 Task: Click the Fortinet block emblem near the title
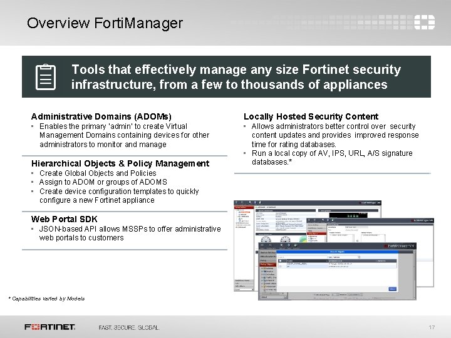(x=424, y=23)
